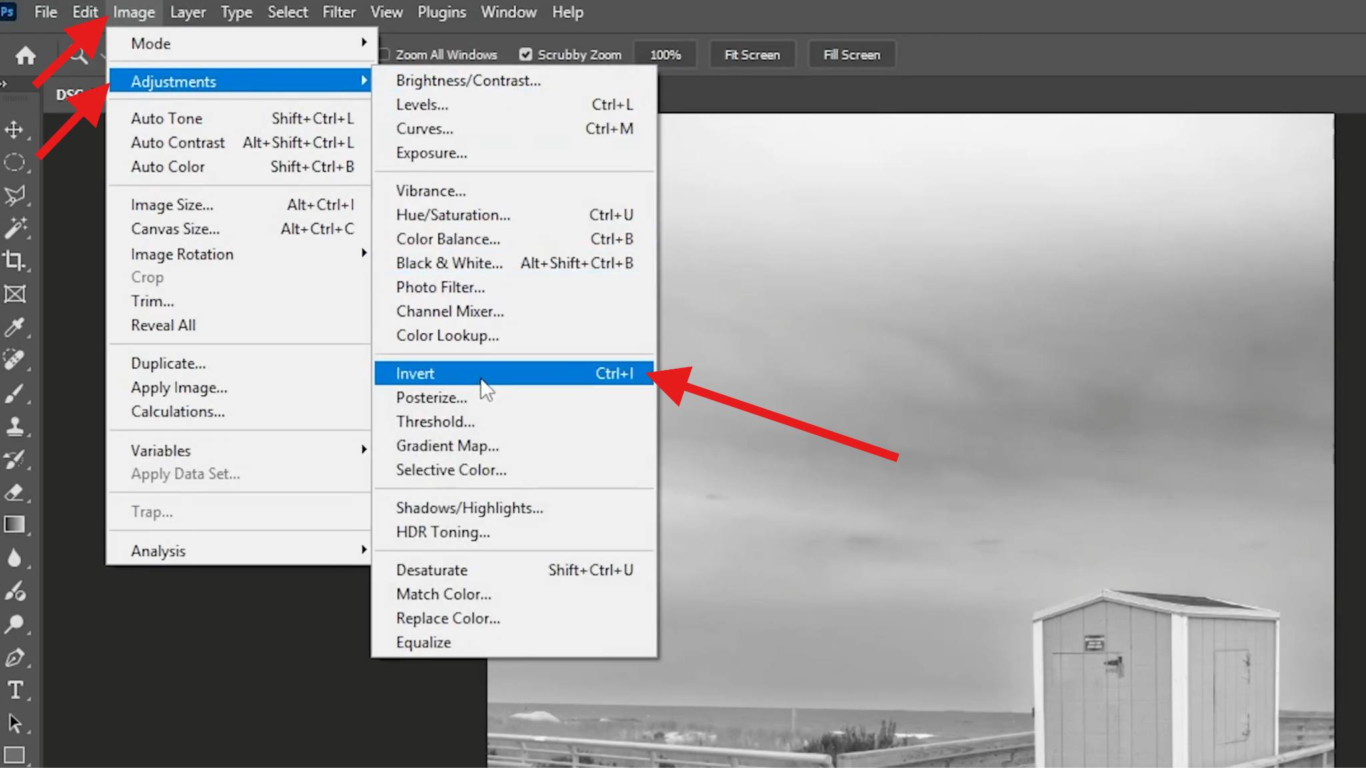Open the Filter menu
Viewport: 1366px width, 768px height.
tap(339, 12)
